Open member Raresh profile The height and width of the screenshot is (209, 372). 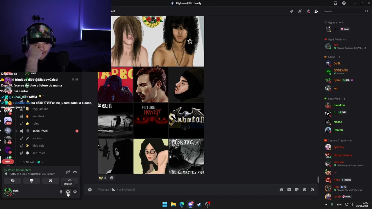(x=345, y=130)
